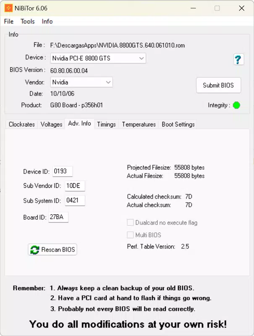Click the NiBiTor app icon in title bar
The width and height of the screenshot is (254, 336).
(x=8, y=8)
